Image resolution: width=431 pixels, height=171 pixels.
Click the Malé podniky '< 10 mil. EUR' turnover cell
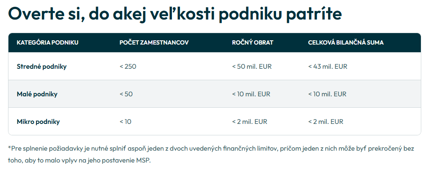(x=251, y=94)
